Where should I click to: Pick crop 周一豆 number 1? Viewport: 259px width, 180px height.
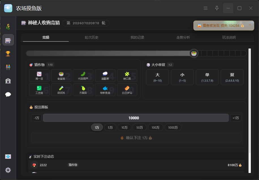(39, 76)
